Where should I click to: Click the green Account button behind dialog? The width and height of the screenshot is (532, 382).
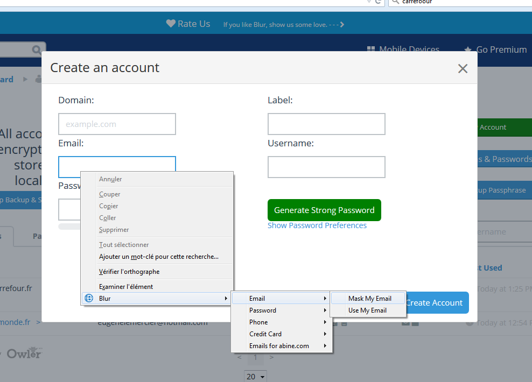(x=505, y=128)
